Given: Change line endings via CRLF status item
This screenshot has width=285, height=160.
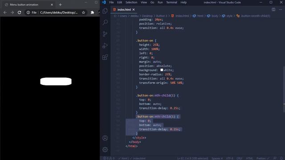Looking at the screenshot, I should 240,158.
